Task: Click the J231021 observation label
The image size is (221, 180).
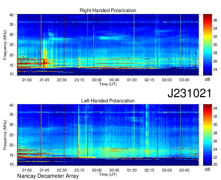Action: point(189,93)
